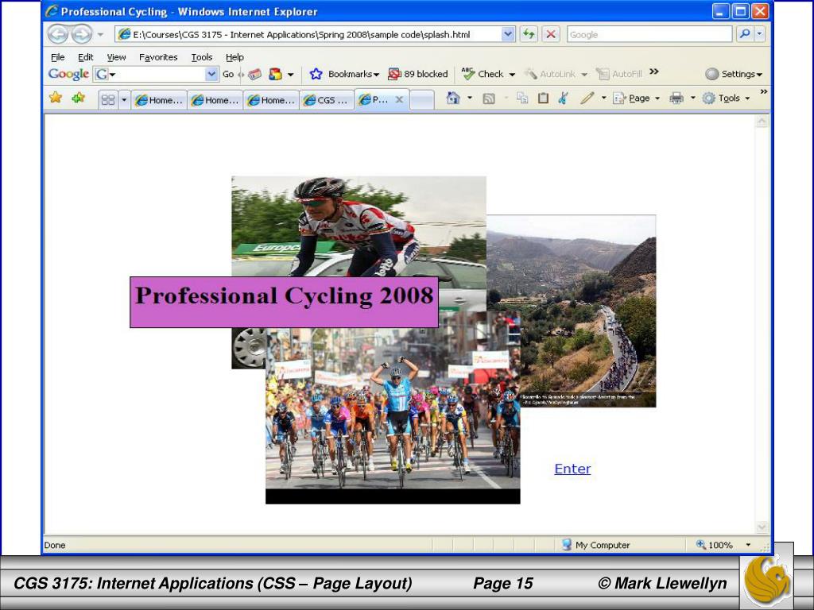The width and height of the screenshot is (814, 610).
Task: Click the AutoLink button
Action: click(550, 74)
